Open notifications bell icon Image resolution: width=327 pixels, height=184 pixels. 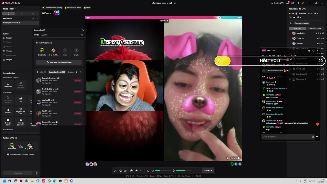click(x=287, y=3)
